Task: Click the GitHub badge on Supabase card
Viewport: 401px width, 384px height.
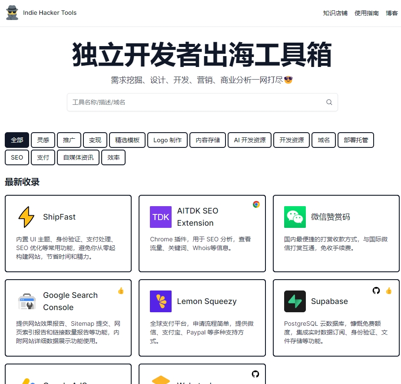Action: tap(376, 291)
